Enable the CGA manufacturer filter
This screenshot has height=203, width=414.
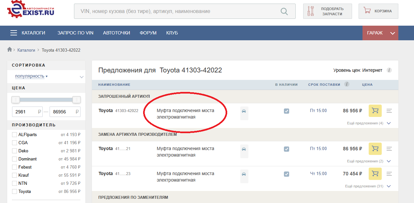click(x=14, y=143)
